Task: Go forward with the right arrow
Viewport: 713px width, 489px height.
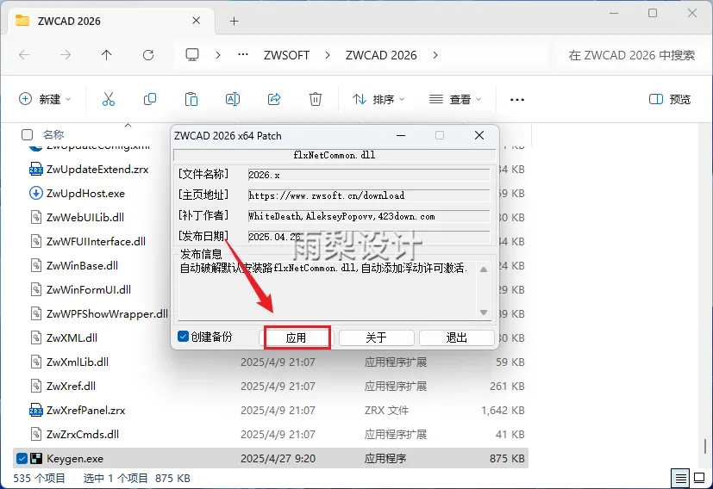Action: [66, 55]
